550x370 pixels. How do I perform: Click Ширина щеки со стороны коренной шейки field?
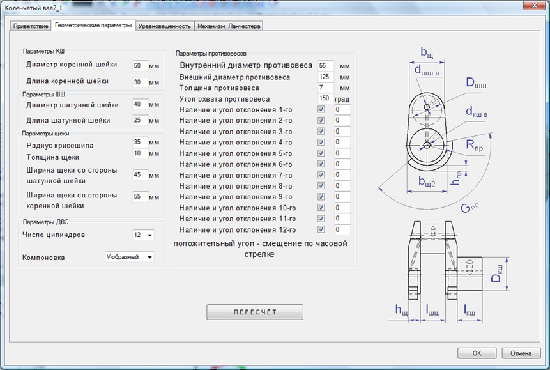point(141,197)
